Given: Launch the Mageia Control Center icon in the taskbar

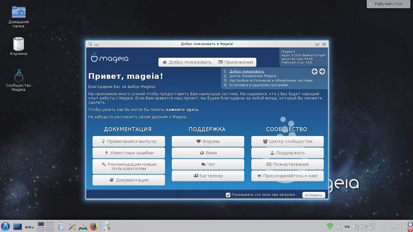Looking at the screenshot, I should (83, 226).
